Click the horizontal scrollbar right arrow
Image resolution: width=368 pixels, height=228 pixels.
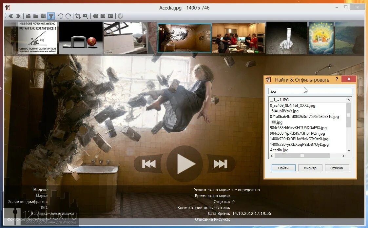(x=343, y=156)
